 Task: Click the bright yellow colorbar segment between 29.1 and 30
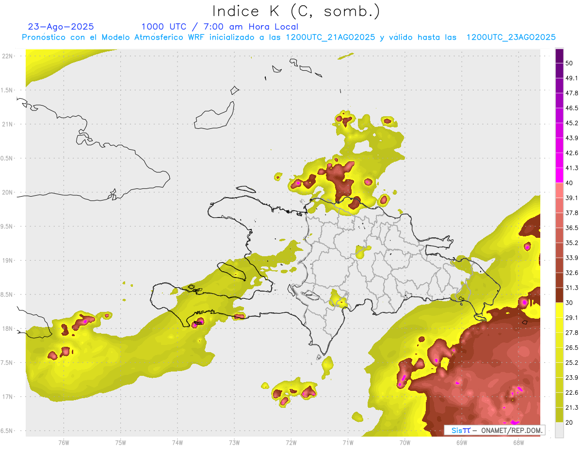pyautogui.click(x=559, y=310)
